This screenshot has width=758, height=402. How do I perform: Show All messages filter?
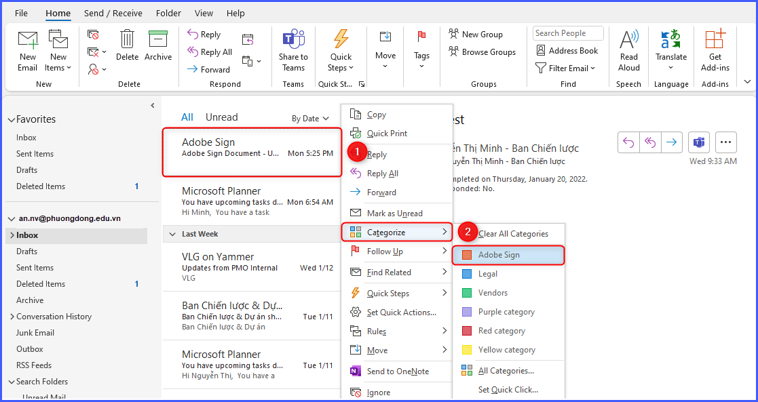[187, 117]
